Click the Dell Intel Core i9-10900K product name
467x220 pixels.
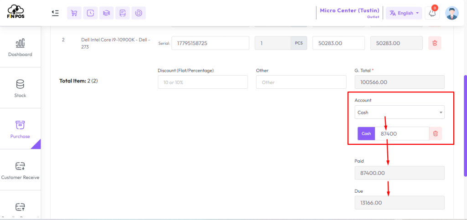click(x=115, y=43)
